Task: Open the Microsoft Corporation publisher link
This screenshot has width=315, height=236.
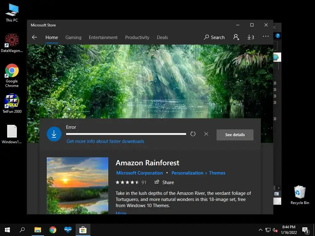Action: coord(140,173)
